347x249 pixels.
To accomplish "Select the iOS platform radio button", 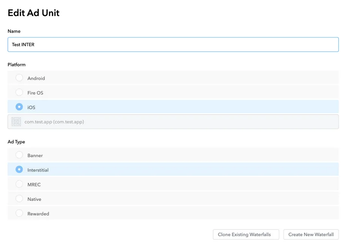I will click(19, 107).
